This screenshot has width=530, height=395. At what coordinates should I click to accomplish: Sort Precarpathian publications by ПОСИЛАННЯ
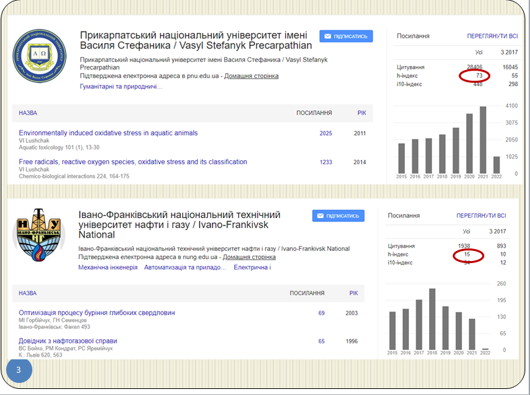(x=314, y=113)
